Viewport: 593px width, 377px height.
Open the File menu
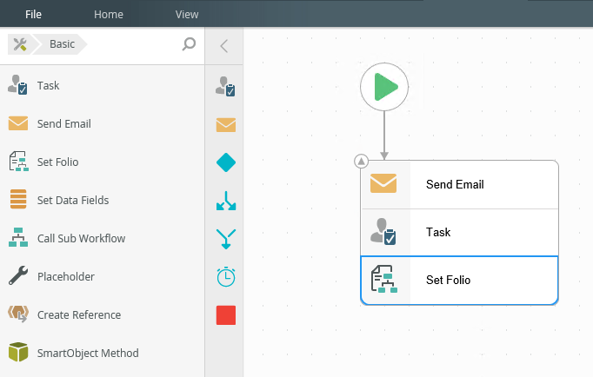pyautogui.click(x=33, y=15)
